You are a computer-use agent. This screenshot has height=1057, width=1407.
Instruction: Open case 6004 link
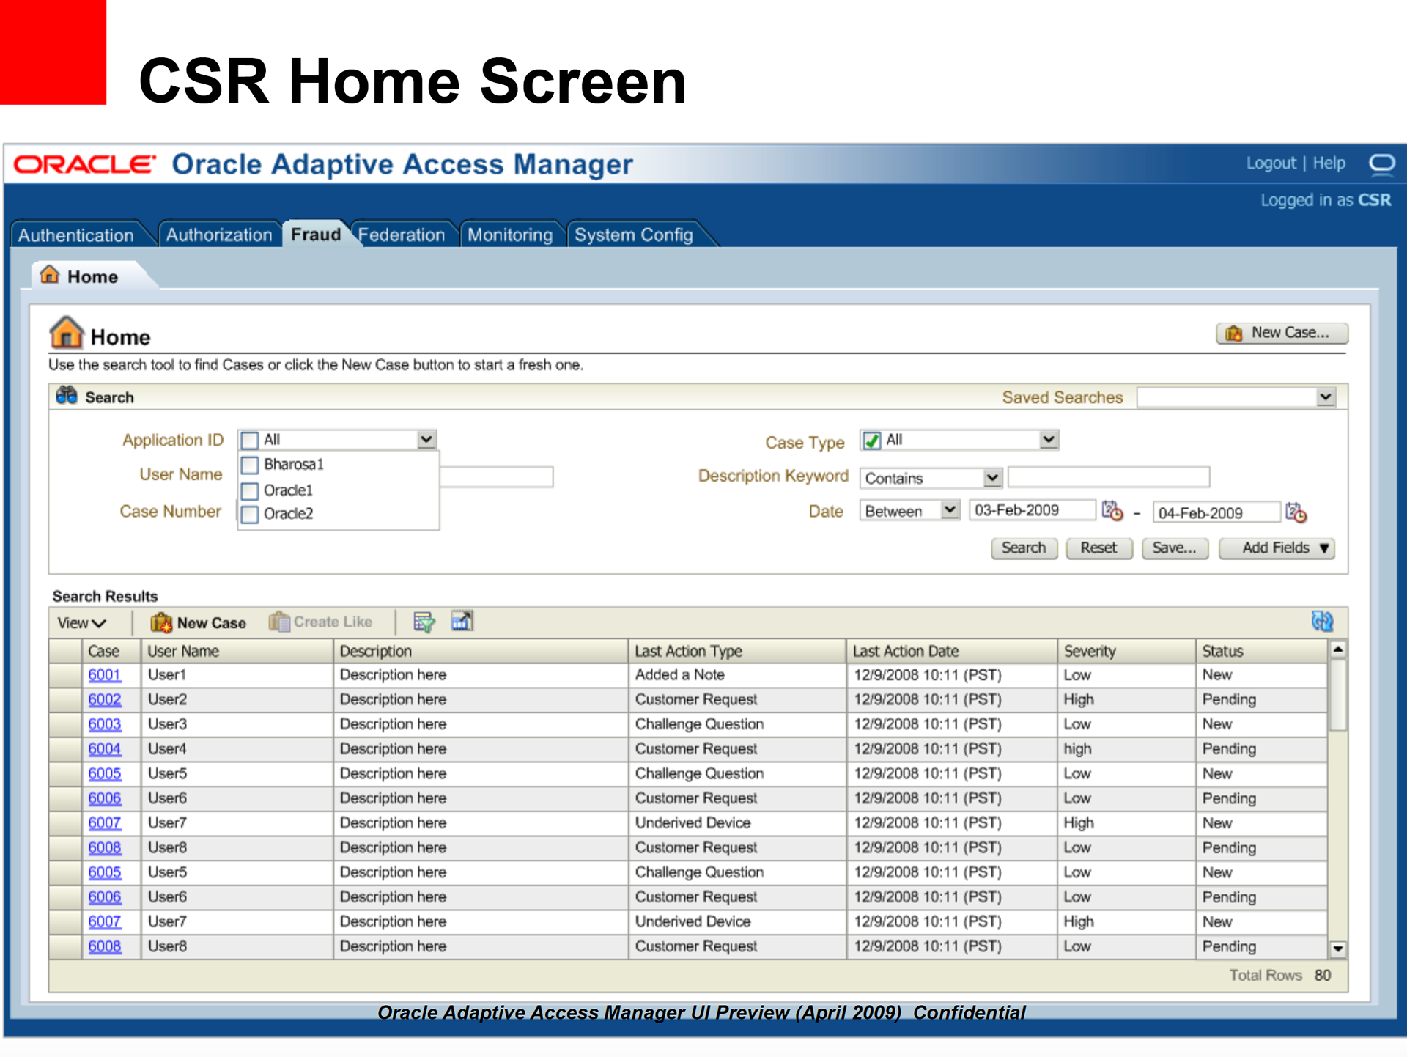coord(105,749)
